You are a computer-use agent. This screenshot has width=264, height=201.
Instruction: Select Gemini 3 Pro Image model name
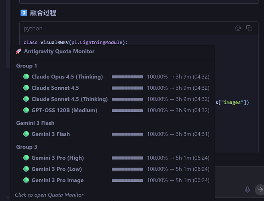tap(57, 180)
